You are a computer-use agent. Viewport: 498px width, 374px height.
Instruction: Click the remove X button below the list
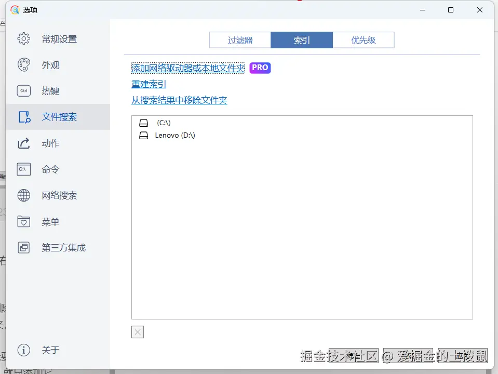point(138,332)
